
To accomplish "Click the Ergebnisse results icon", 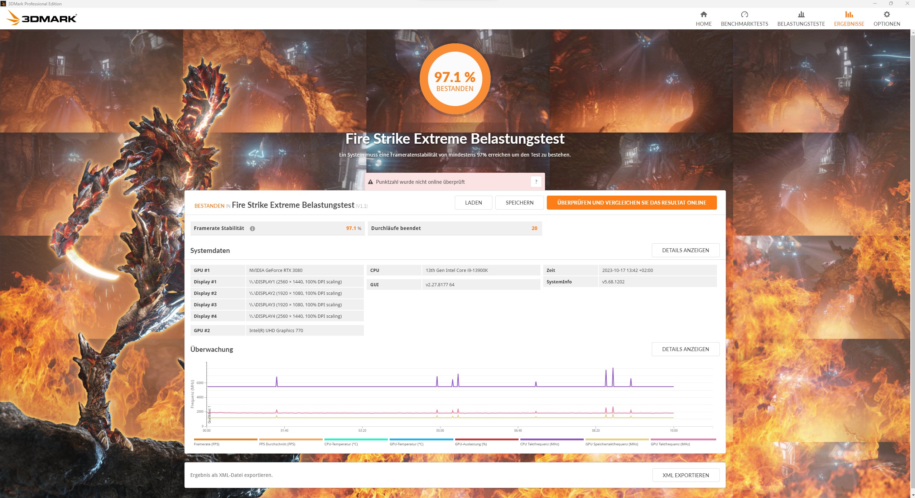I will [849, 14].
